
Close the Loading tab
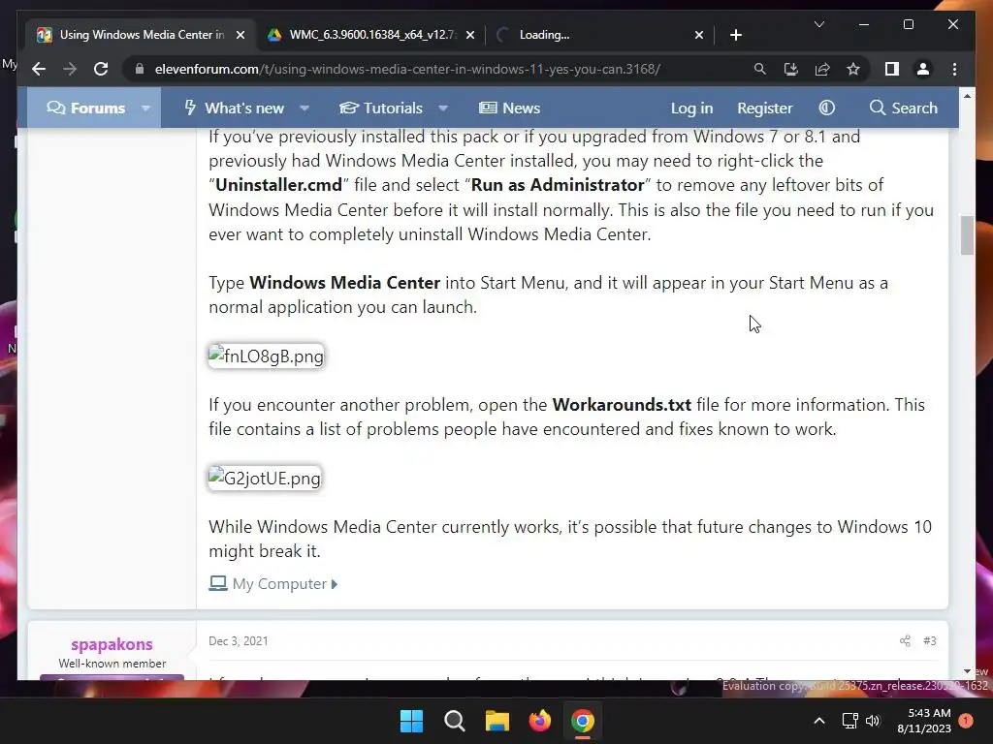(699, 35)
